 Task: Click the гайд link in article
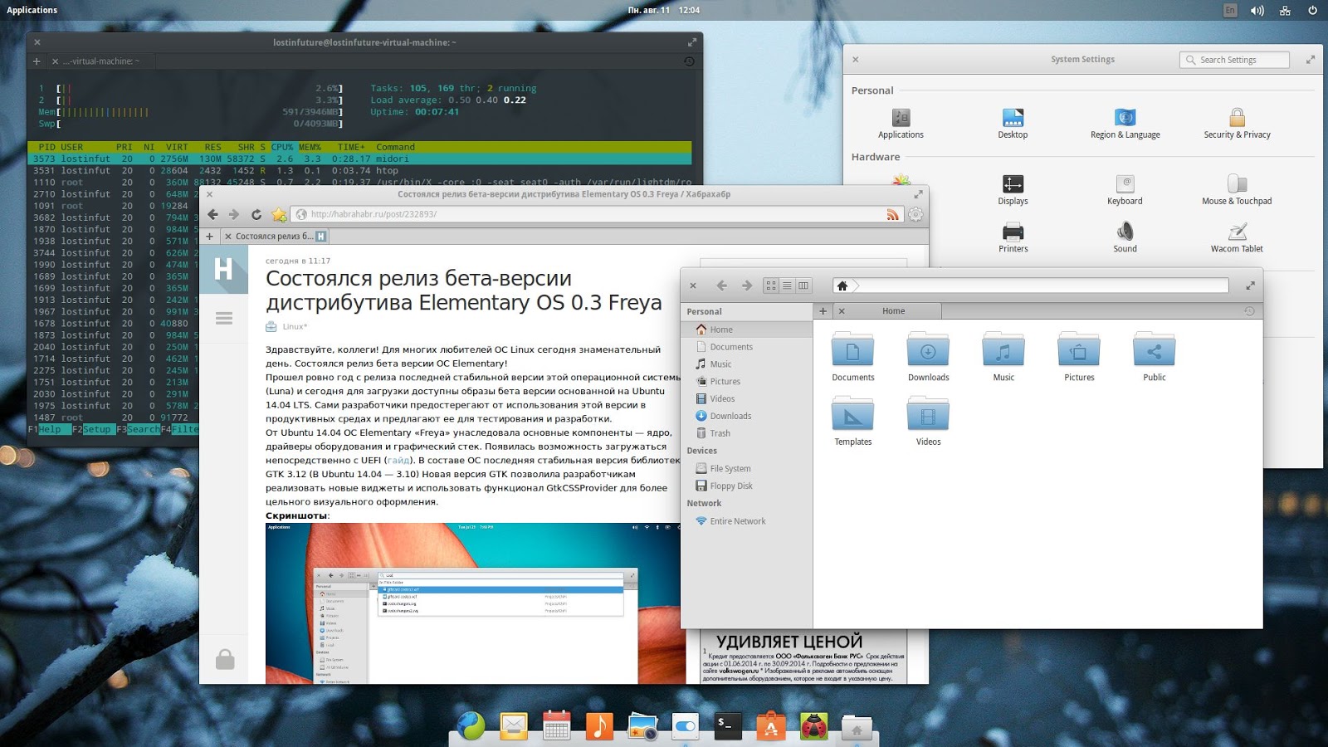[398, 460]
